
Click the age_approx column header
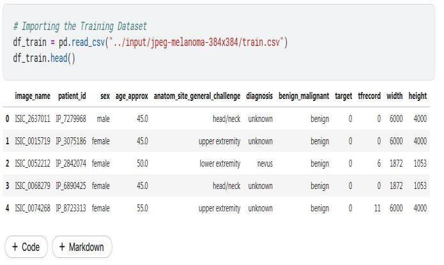[132, 96]
